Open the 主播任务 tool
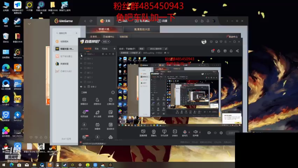 tap(110, 101)
